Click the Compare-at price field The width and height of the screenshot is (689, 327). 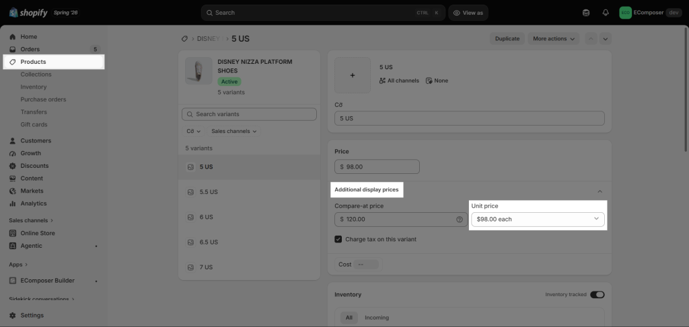[x=401, y=219]
